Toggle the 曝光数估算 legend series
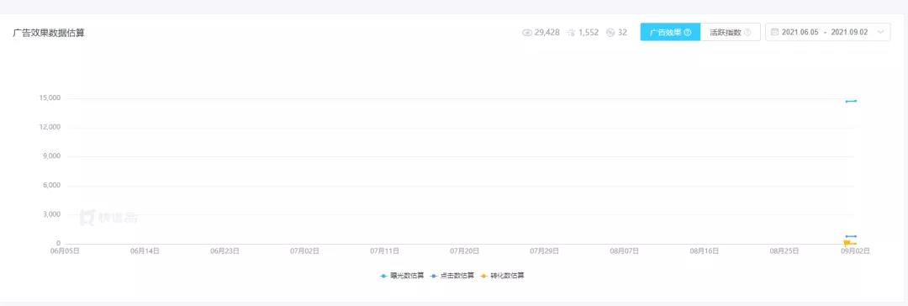 [402, 276]
